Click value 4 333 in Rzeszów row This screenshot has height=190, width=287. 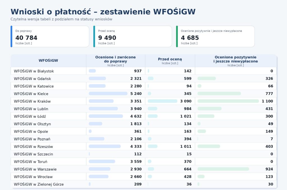tap(136, 146)
